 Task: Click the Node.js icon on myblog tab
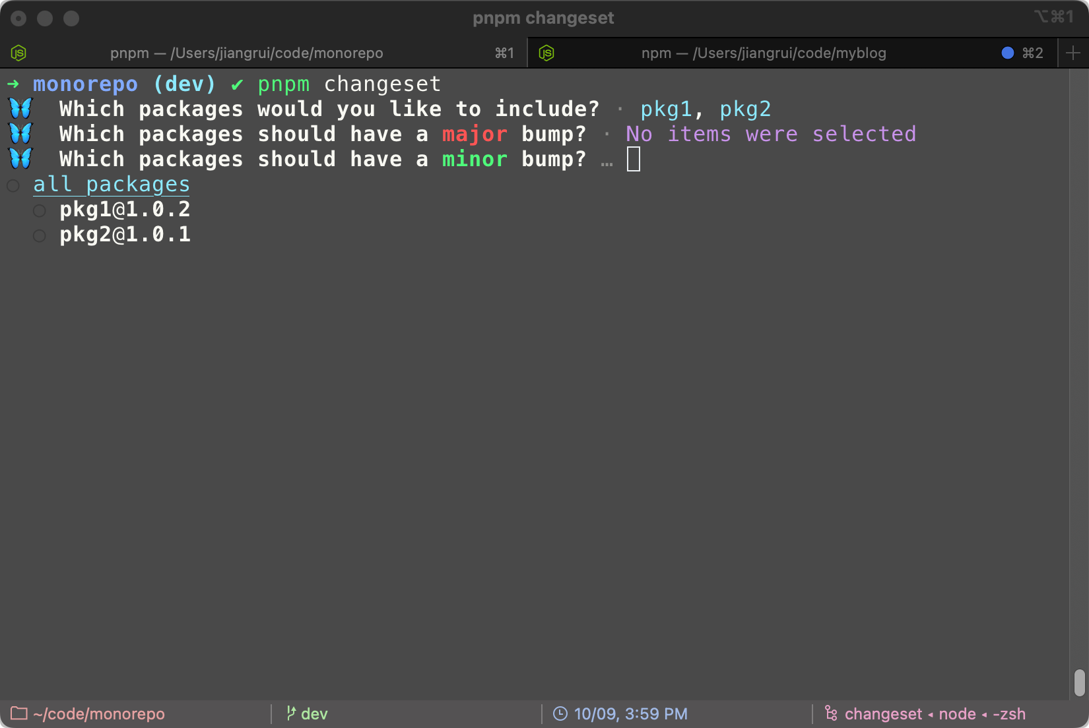click(x=546, y=53)
